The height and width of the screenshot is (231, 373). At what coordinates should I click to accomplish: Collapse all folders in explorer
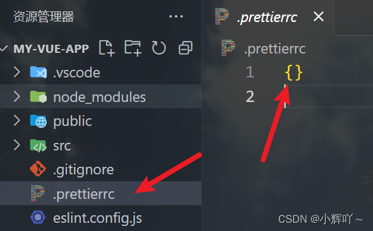click(186, 48)
